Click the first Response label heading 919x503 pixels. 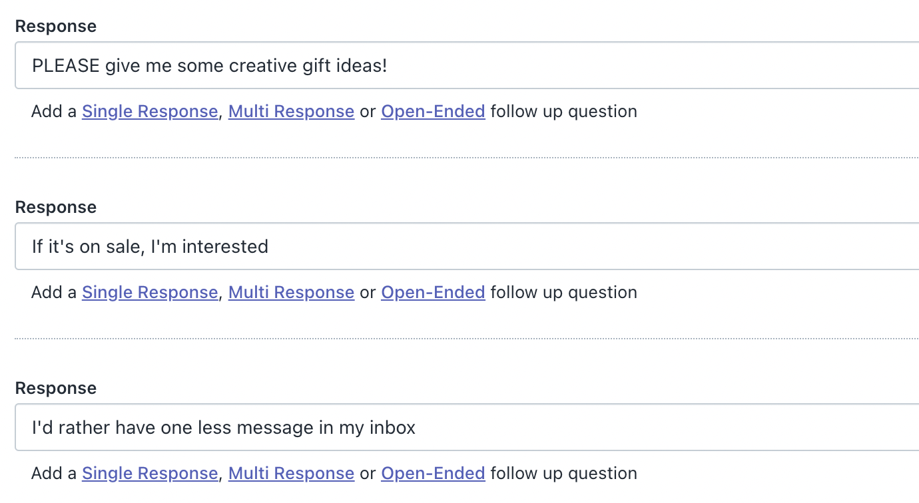[x=55, y=26]
